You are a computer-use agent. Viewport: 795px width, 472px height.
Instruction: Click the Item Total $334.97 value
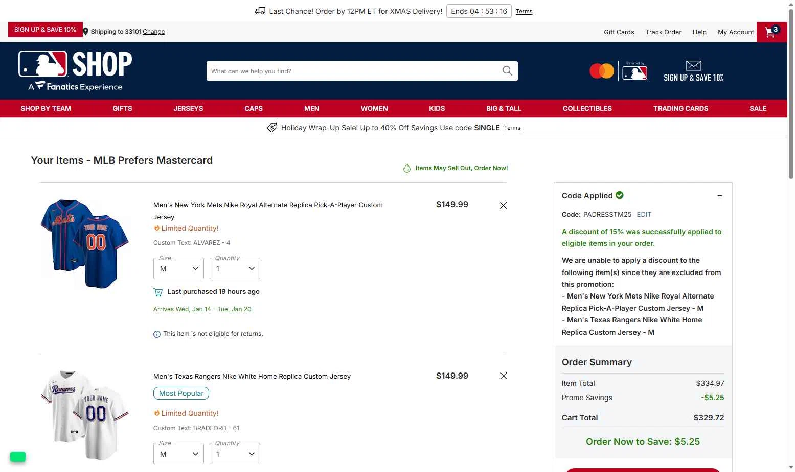point(710,383)
